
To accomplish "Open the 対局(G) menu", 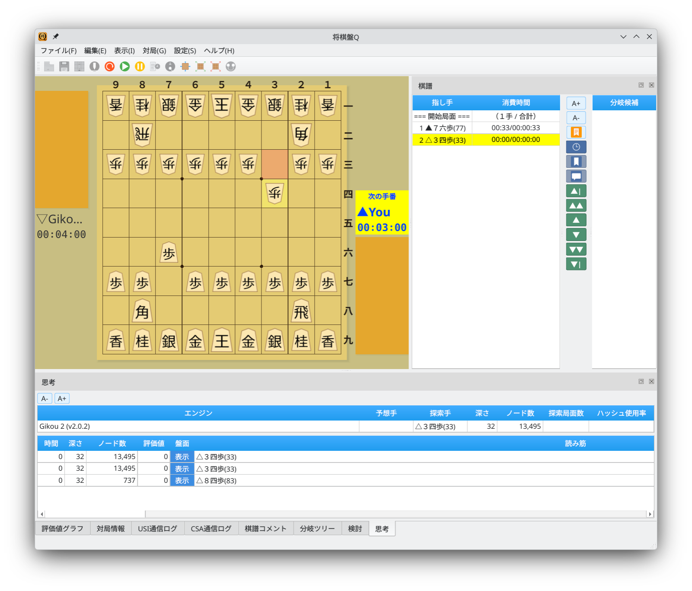I will click(x=154, y=51).
